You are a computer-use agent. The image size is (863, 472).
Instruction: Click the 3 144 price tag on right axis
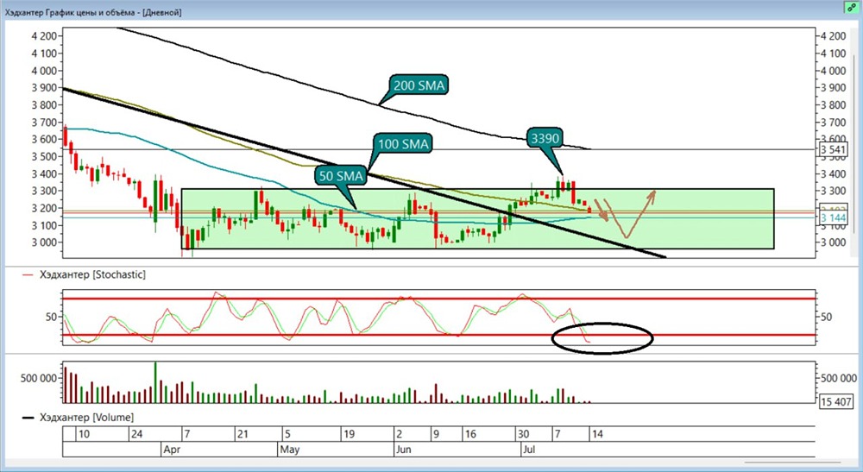(x=833, y=217)
